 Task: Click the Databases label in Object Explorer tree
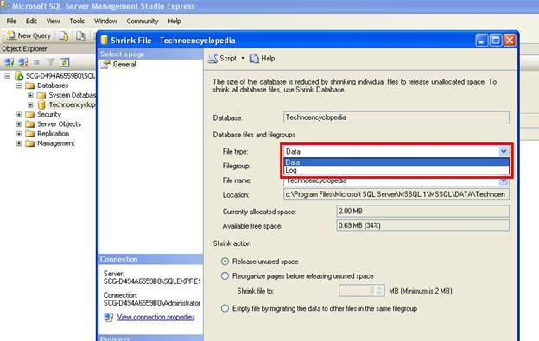click(53, 85)
